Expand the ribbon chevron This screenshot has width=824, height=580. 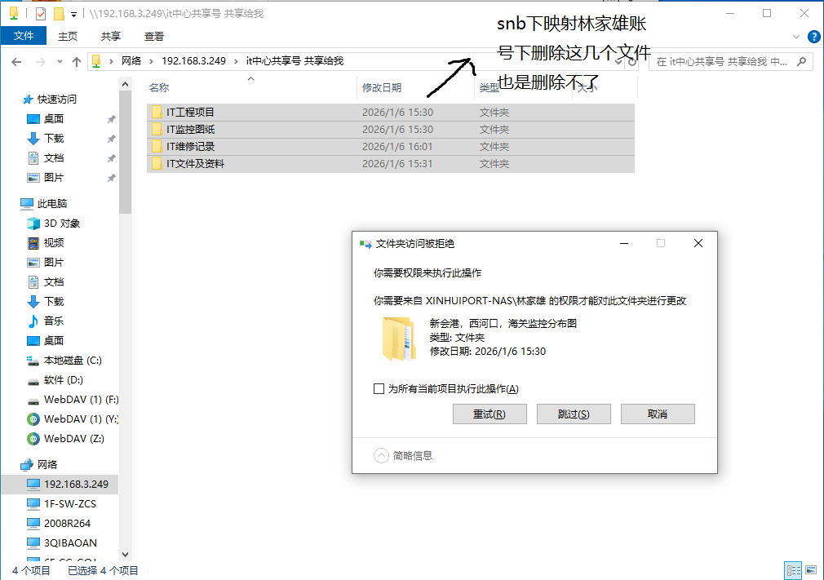[796, 37]
